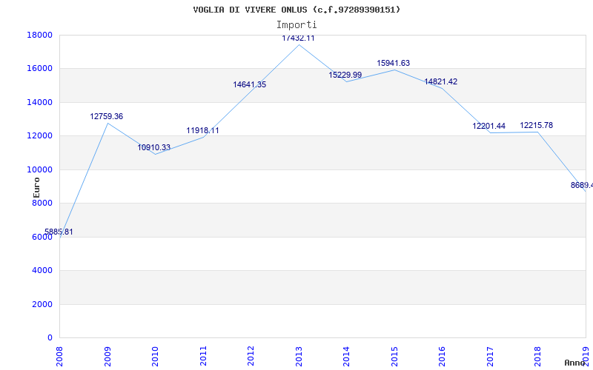The width and height of the screenshot is (593, 370).
Task: Select the 10910.33 data label
Action: tap(154, 147)
